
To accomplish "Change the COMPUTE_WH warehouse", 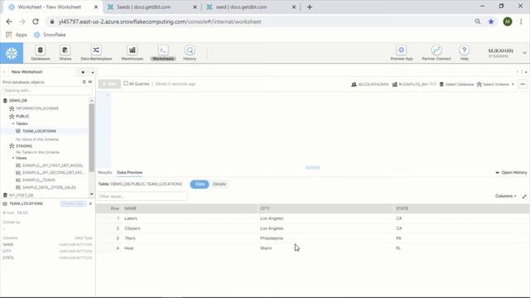I will pyautogui.click(x=414, y=84).
